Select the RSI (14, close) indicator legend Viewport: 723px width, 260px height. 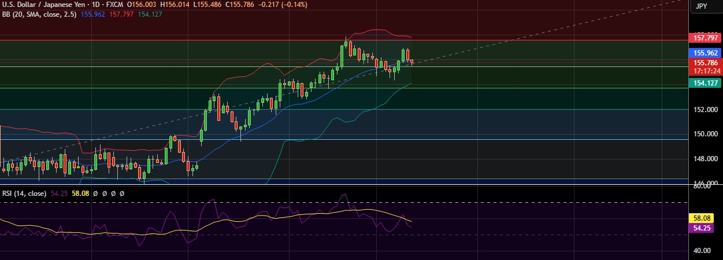coord(24,194)
